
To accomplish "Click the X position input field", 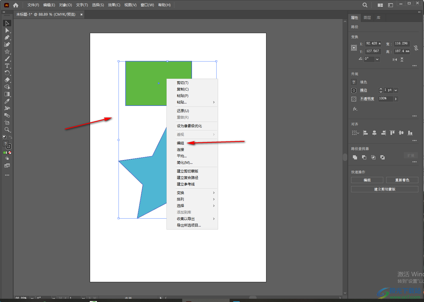I will click(373, 43).
